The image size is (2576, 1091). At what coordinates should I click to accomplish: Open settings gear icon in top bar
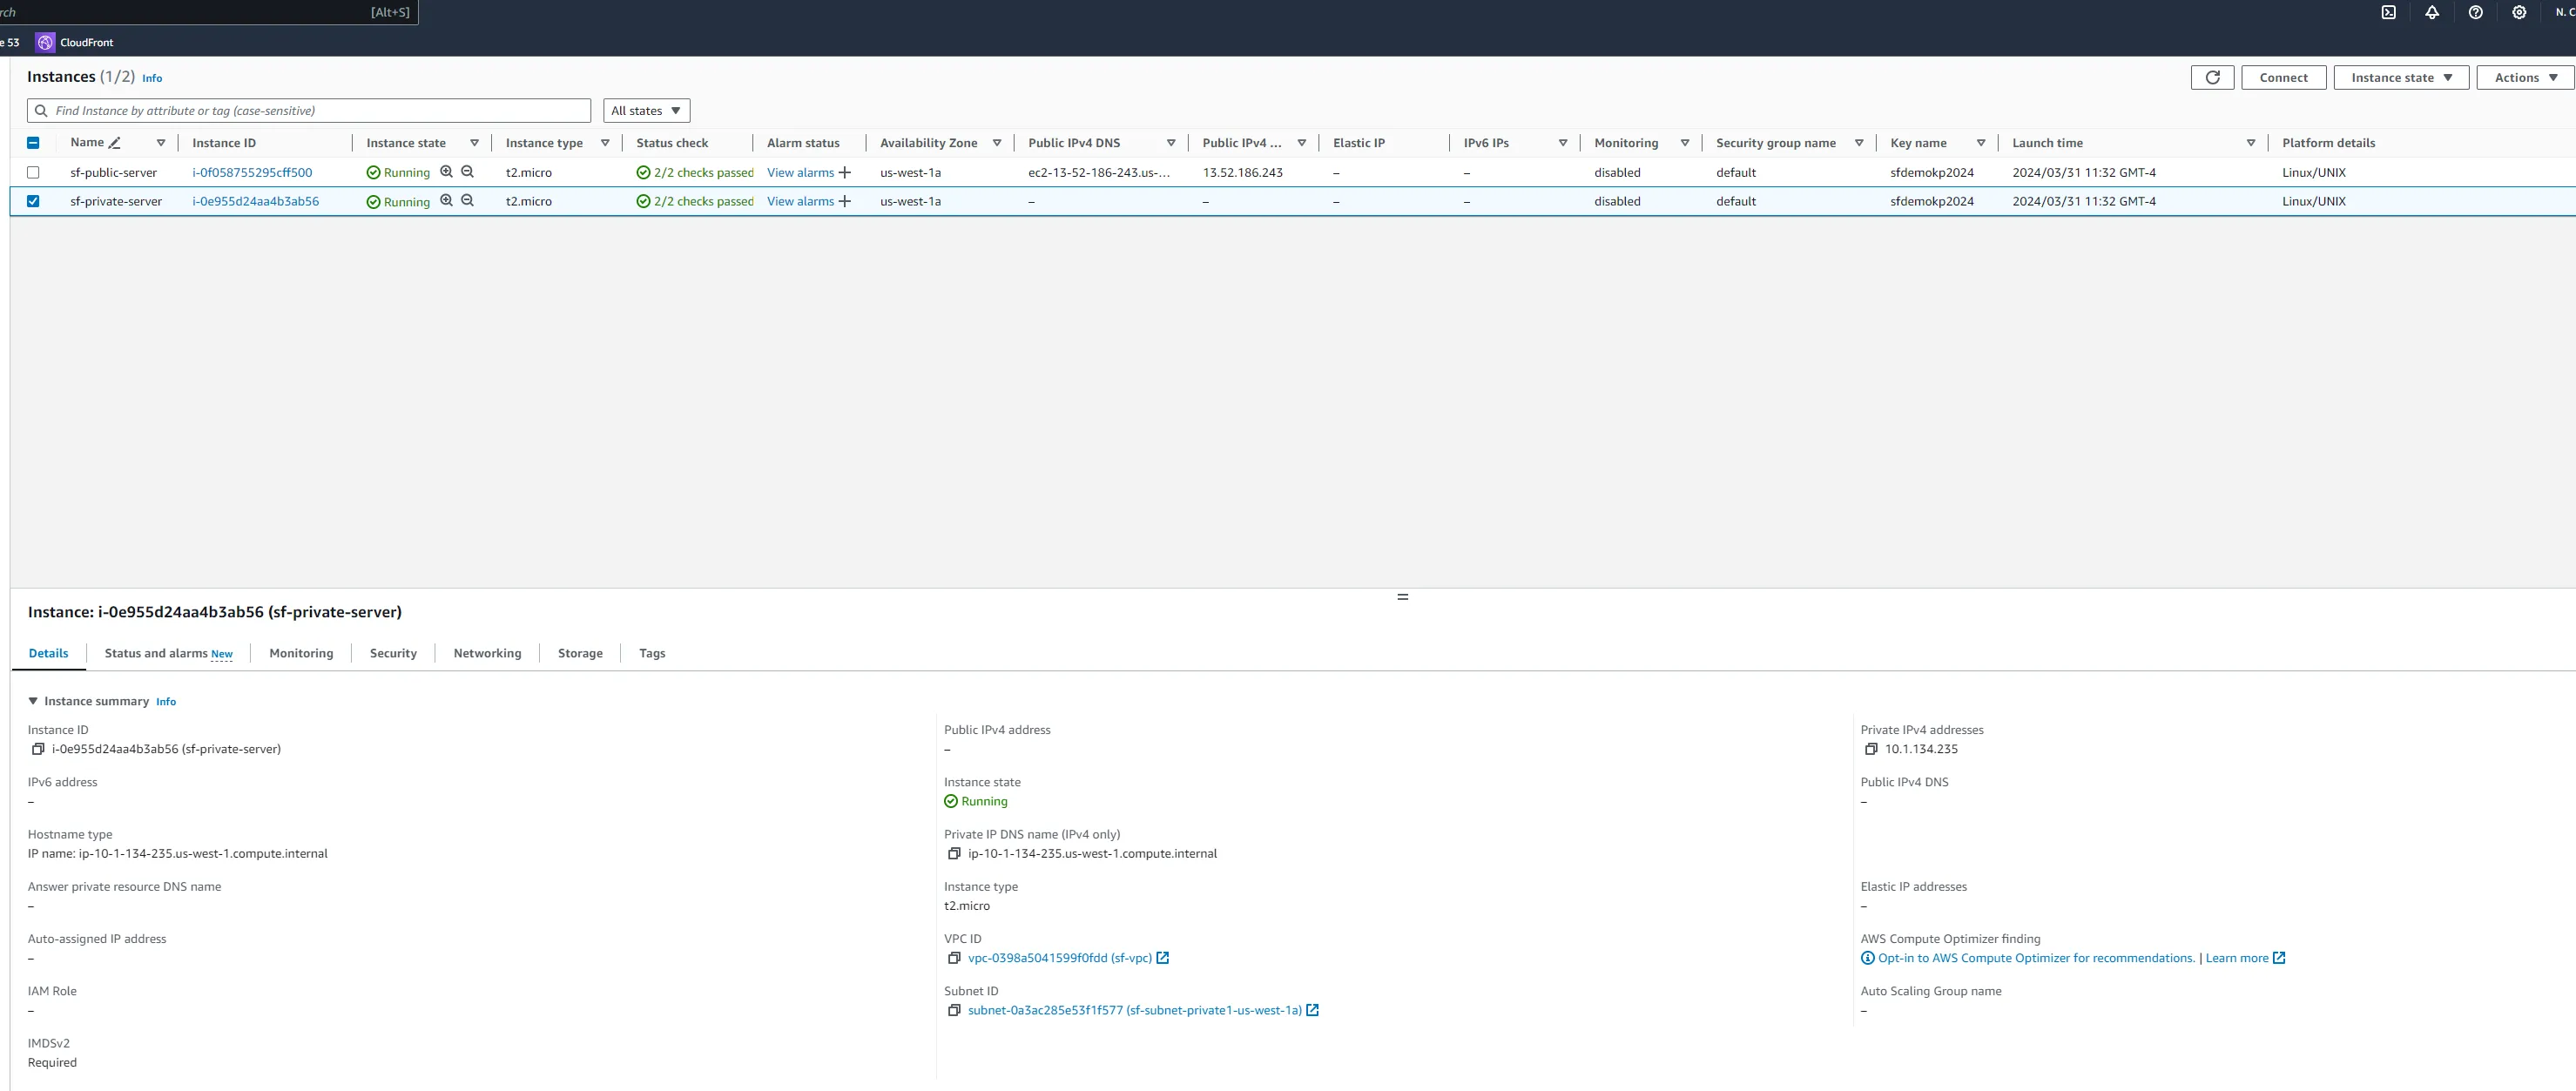click(x=2519, y=12)
